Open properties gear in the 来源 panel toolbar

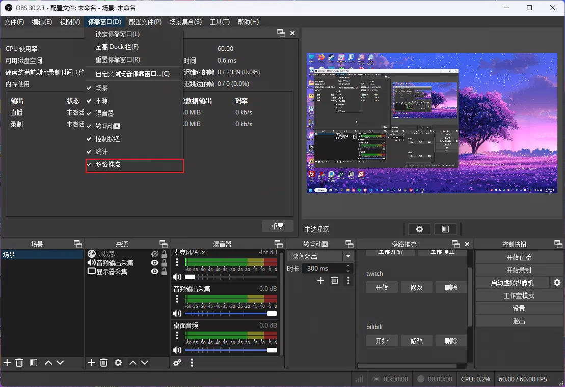118,363
